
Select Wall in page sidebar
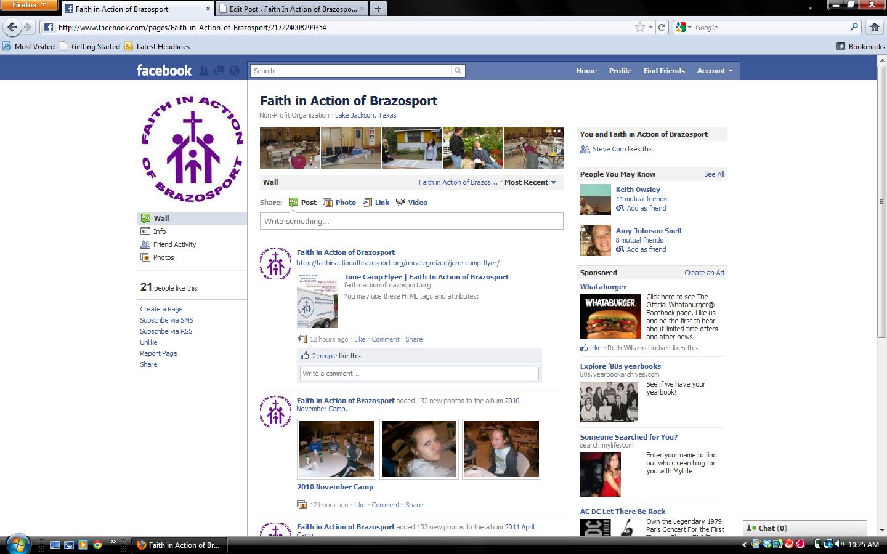click(x=192, y=219)
